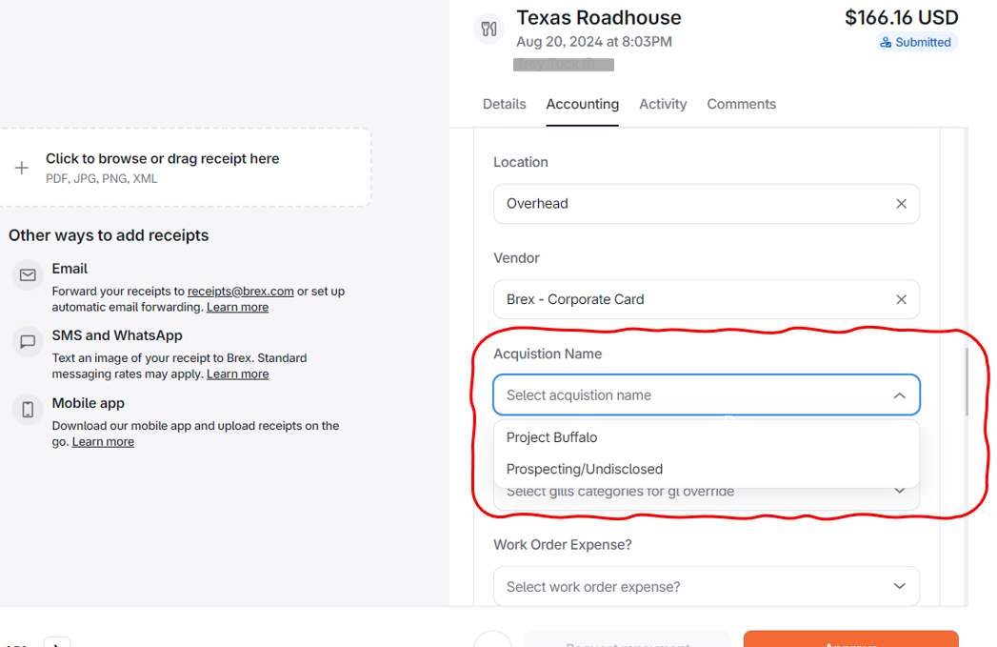
Task: Click the orange Approve button
Action: [x=850, y=639]
